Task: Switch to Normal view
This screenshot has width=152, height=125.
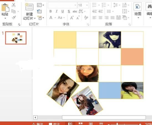Action: point(70,124)
